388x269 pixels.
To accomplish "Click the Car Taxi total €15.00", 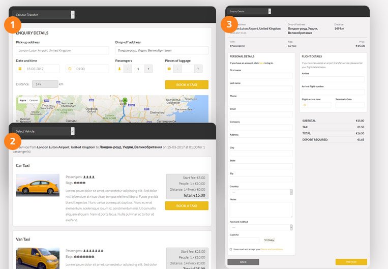I will coord(194,195).
